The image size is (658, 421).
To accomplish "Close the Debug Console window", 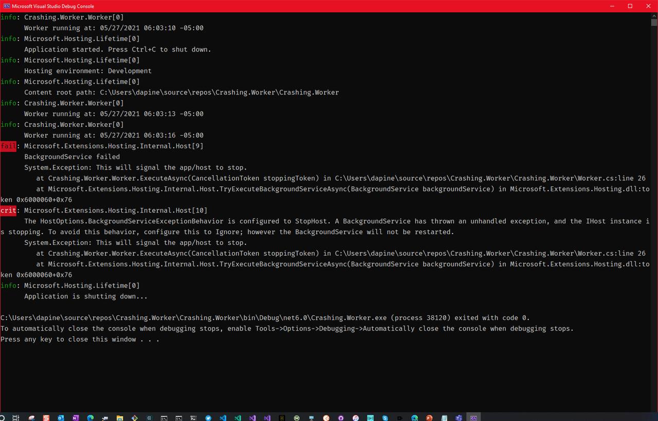I will pos(648,6).
